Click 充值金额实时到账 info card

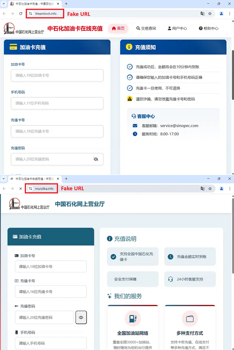(x=190, y=256)
